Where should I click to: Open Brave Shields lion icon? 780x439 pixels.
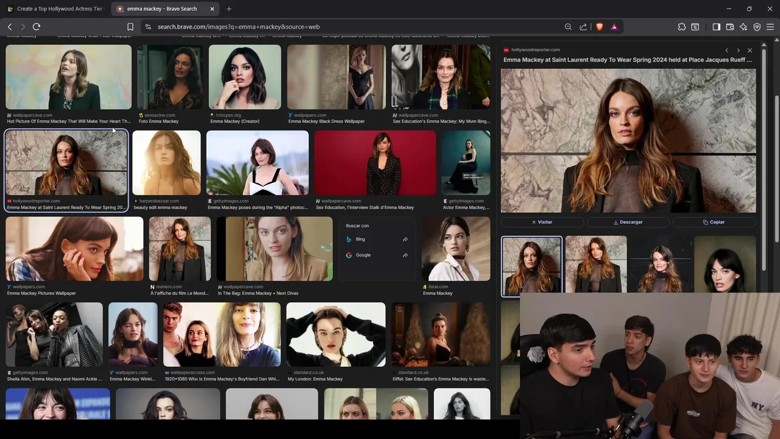click(599, 27)
